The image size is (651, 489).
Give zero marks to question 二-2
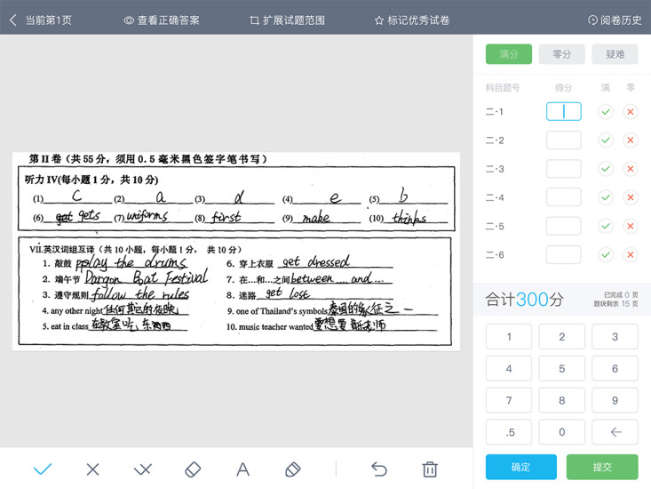coord(631,140)
